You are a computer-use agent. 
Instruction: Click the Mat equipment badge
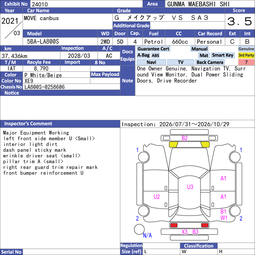(204, 55)
